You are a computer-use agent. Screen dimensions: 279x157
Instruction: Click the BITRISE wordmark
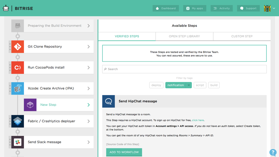point(24,8)
